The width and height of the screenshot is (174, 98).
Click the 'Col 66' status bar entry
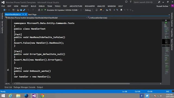click(138, 91)
